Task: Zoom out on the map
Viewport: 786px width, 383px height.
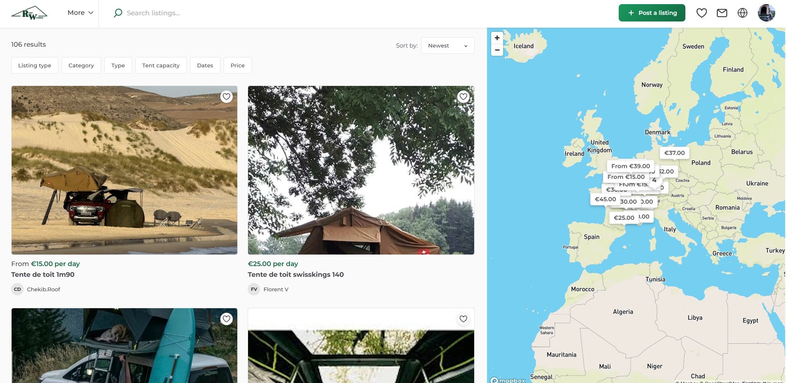Action: pyautogui.click(x=497, y=50)
